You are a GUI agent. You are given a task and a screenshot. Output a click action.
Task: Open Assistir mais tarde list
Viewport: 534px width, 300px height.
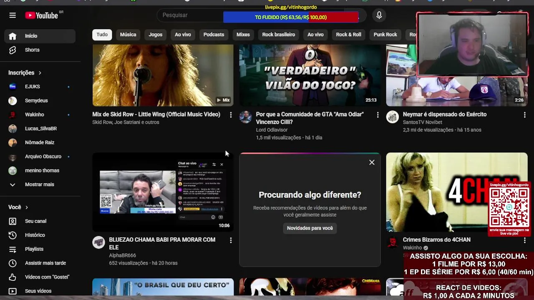pyautogui.click(x=40, y=263)
